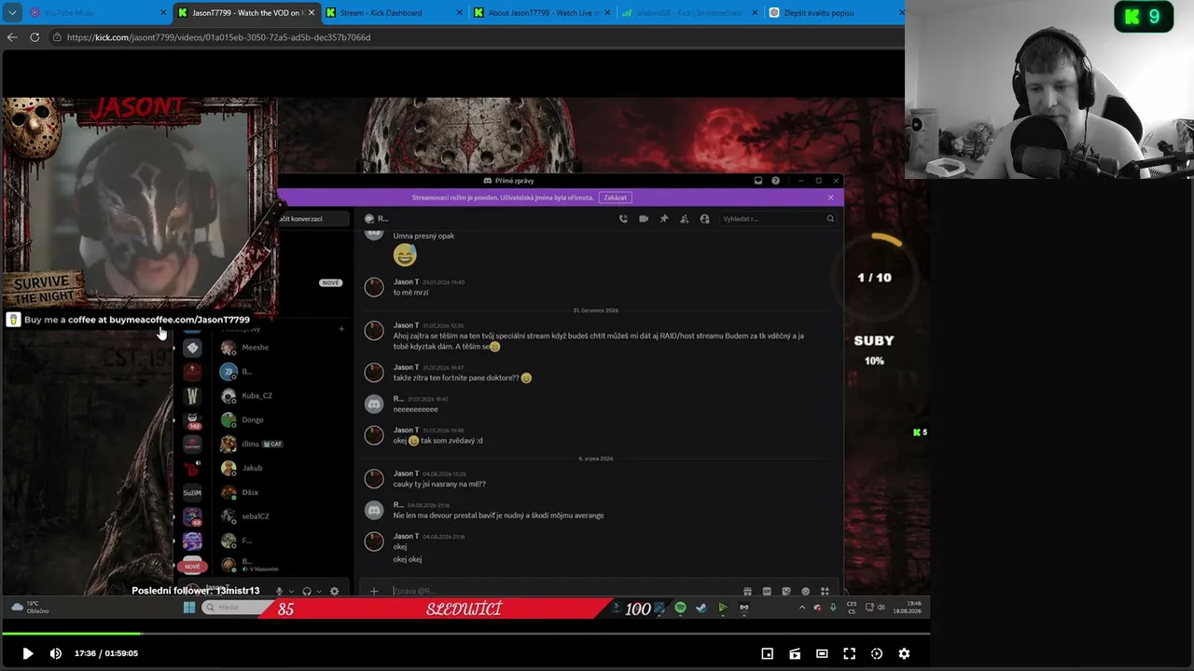Go back in the browser
This screenshot has width=1194, height=671.
[x=12, y=37]
